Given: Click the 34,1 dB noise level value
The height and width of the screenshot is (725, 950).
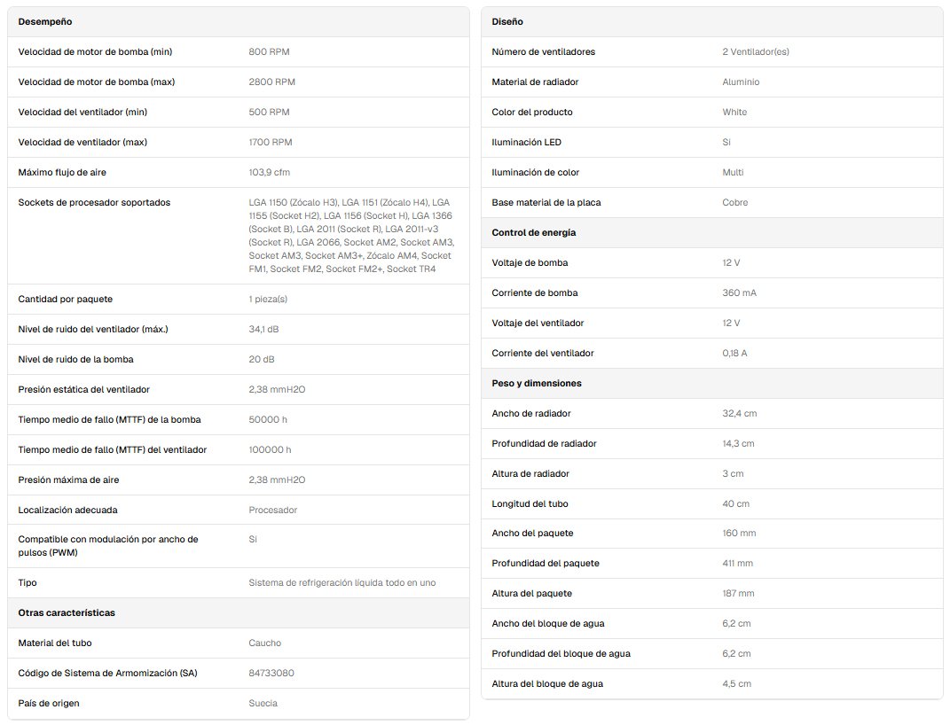Looking at the screenshot, I should click(x=263, y=329).
